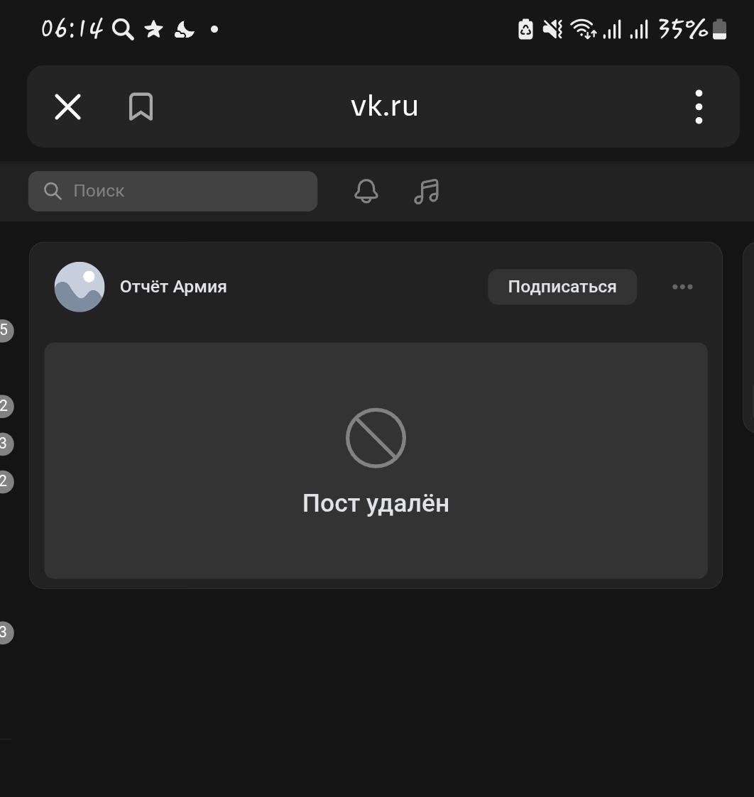Click the Подписаться button
The height and width of the screenshot is (797, 754).
pos(562,287)
